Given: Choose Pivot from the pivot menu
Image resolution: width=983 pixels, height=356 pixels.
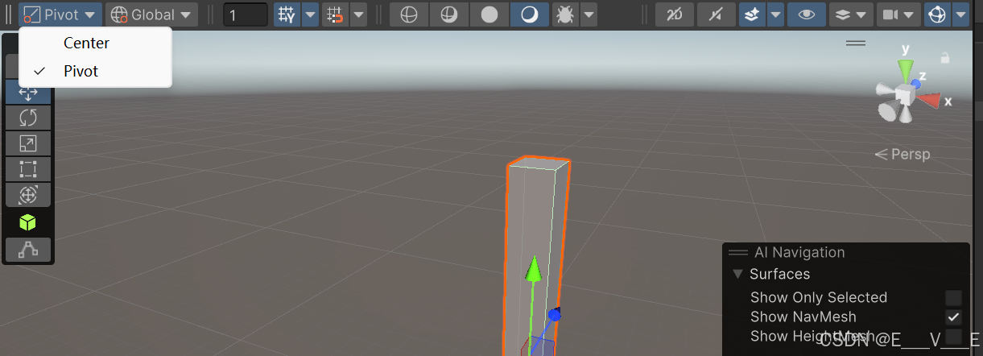Looking at the screenshot, I should 95,71.
